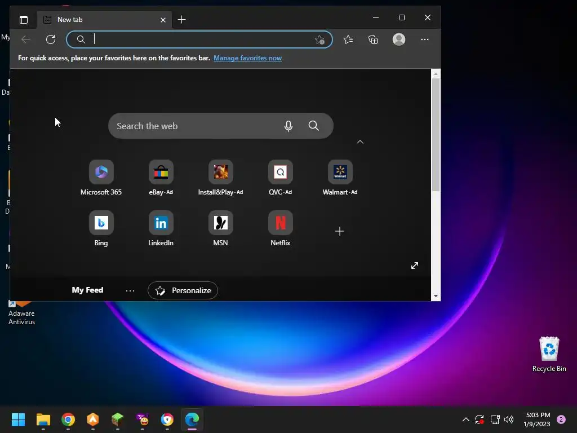Open clock and date 5:03 PM
The image size is (577, 433).
click(537, 419)
